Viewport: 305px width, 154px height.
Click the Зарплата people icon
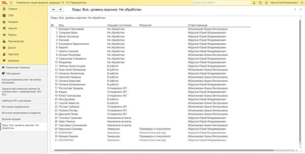4,54
